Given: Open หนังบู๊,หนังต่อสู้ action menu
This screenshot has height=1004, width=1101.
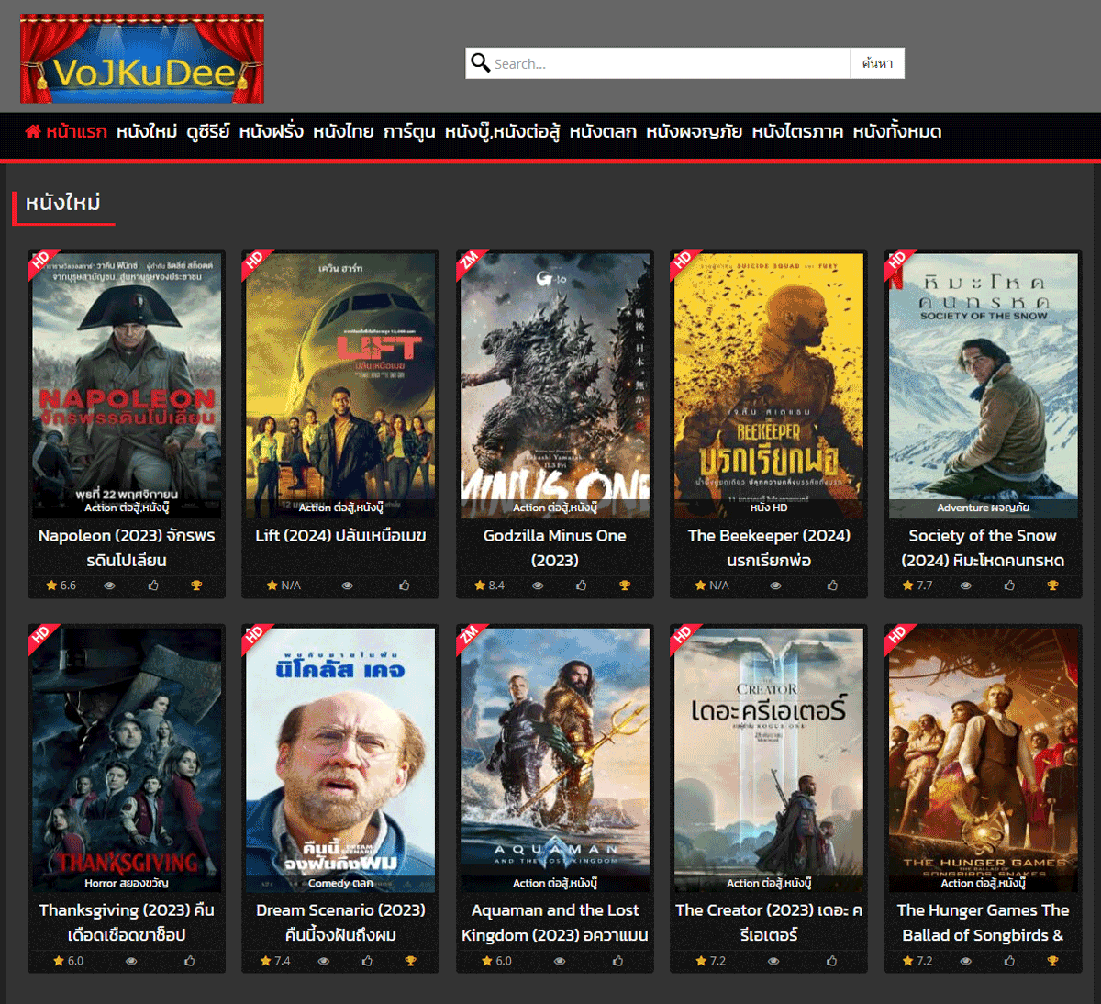Looking at the screenshot, I should click(x=503, y=131).
